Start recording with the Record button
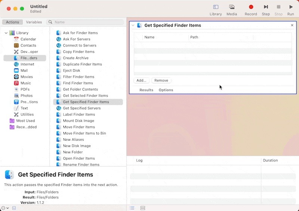 (251, 10)
